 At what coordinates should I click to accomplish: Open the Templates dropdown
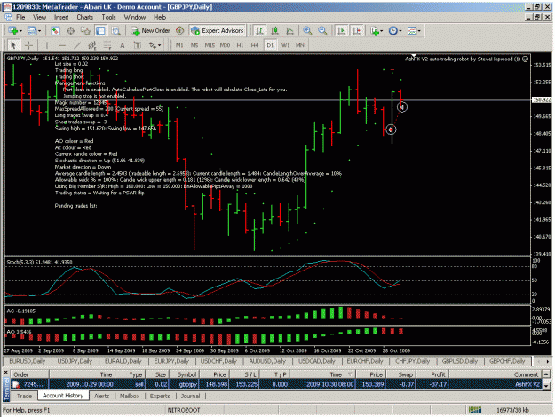pos(414,31)
